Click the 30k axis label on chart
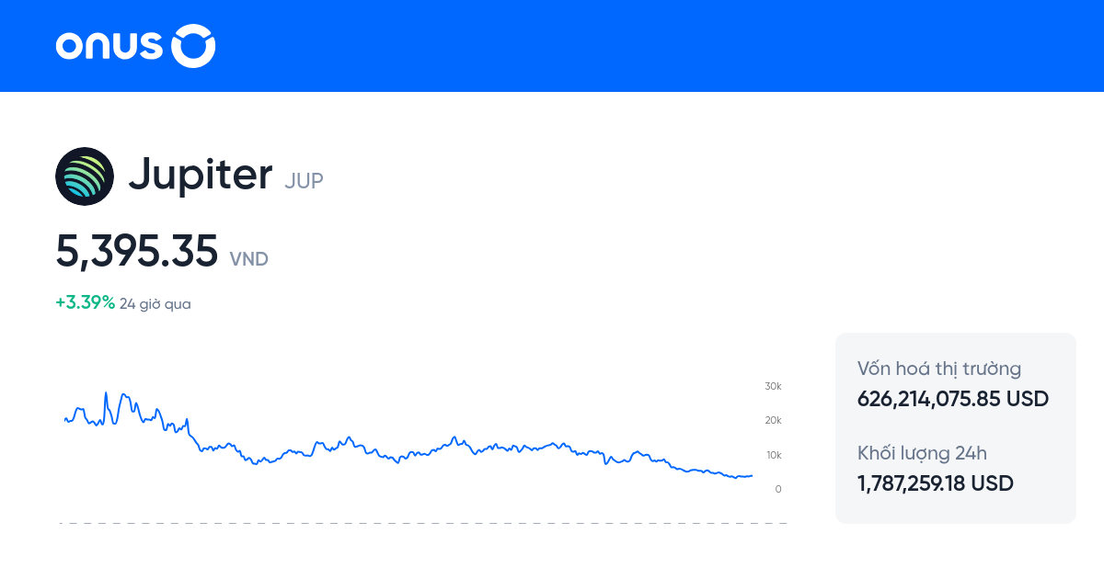 [x=773, y=386]
